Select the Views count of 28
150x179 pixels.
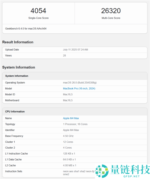[64, 56]
